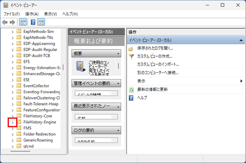The image size is (246, 163).
Task: Click the tree pane horizontal scrollbar thumb
Action: coord(20,151)
